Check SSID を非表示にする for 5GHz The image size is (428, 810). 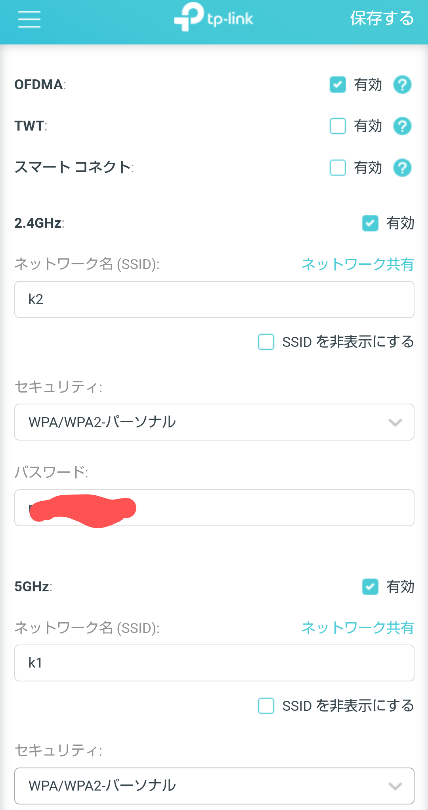[x=266, y=706]
